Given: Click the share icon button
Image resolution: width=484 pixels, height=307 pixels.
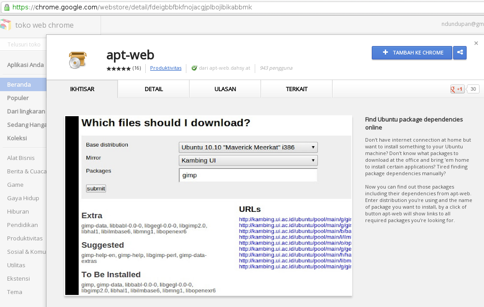Looking at the screenshot, I should click(460, 53).
